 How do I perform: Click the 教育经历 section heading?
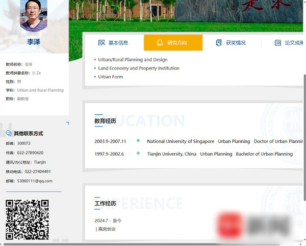(x=105, y=121)
